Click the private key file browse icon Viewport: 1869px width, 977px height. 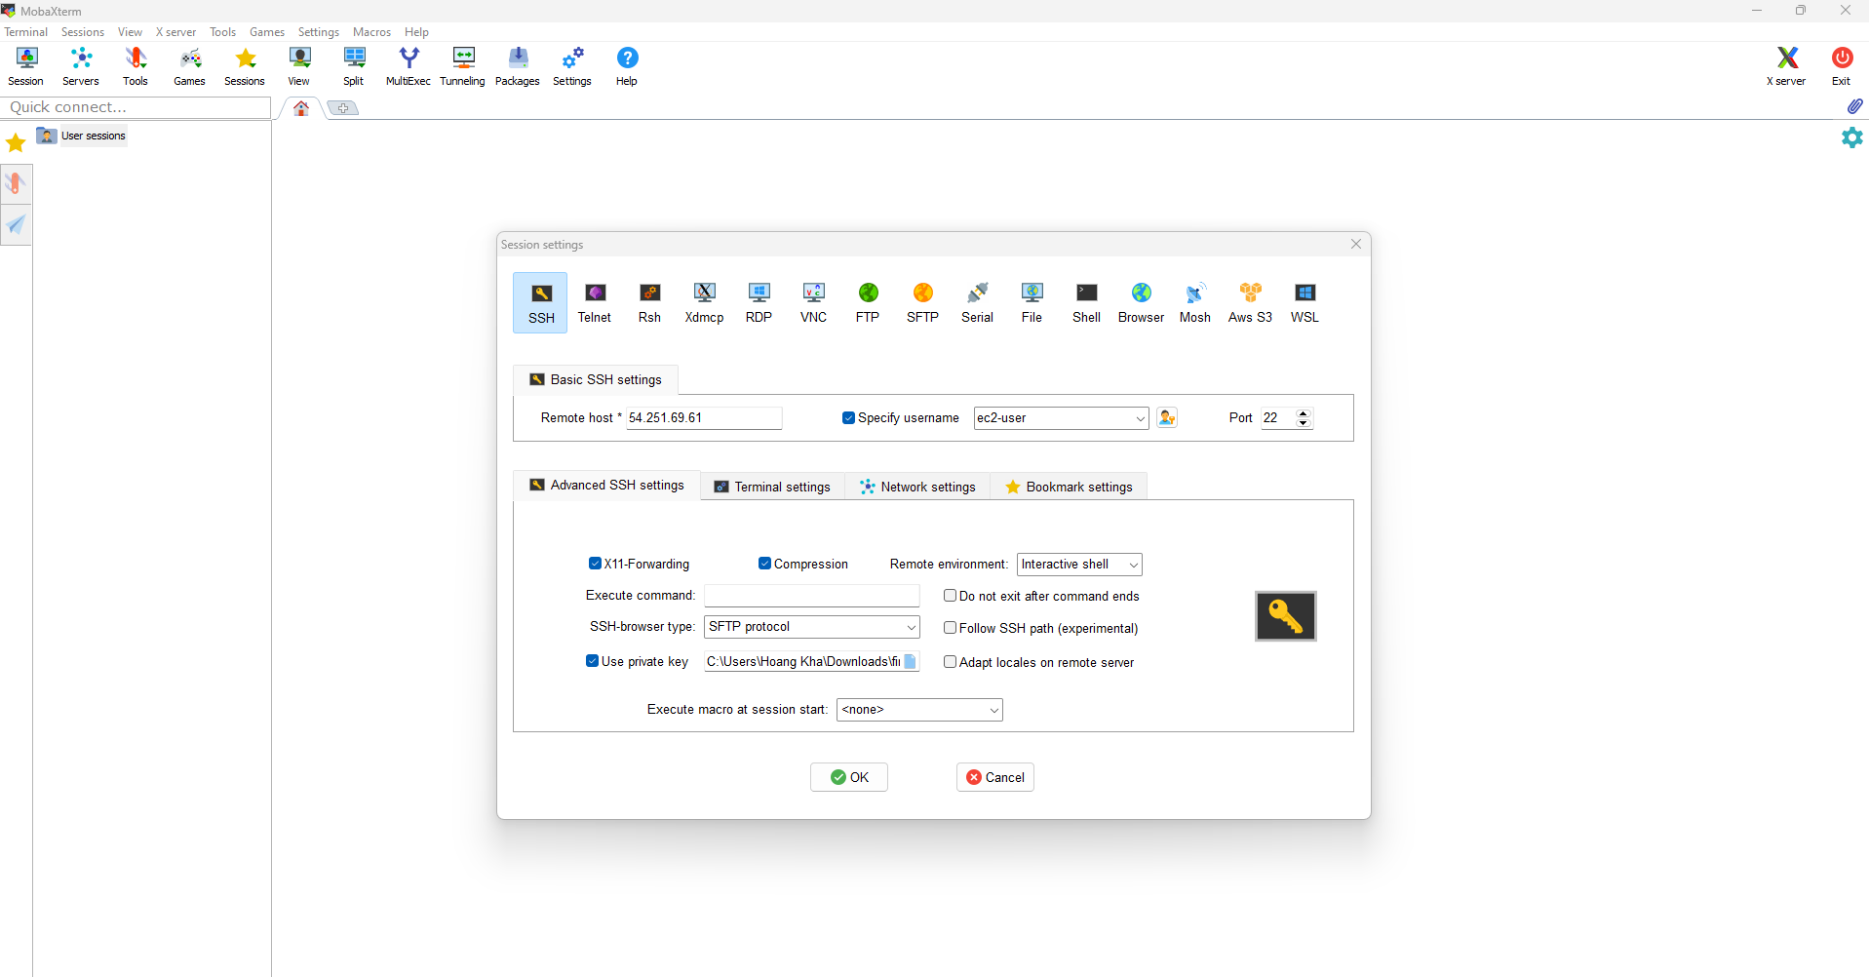(910, 661)
